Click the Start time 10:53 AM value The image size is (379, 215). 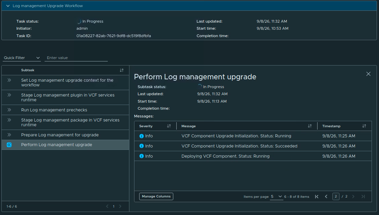(x=272, y=28)
